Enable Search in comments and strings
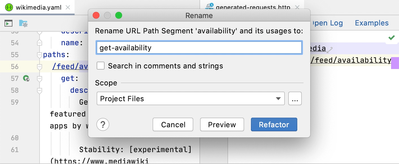Viewport: 399px width, 164px height. (101, 66)
